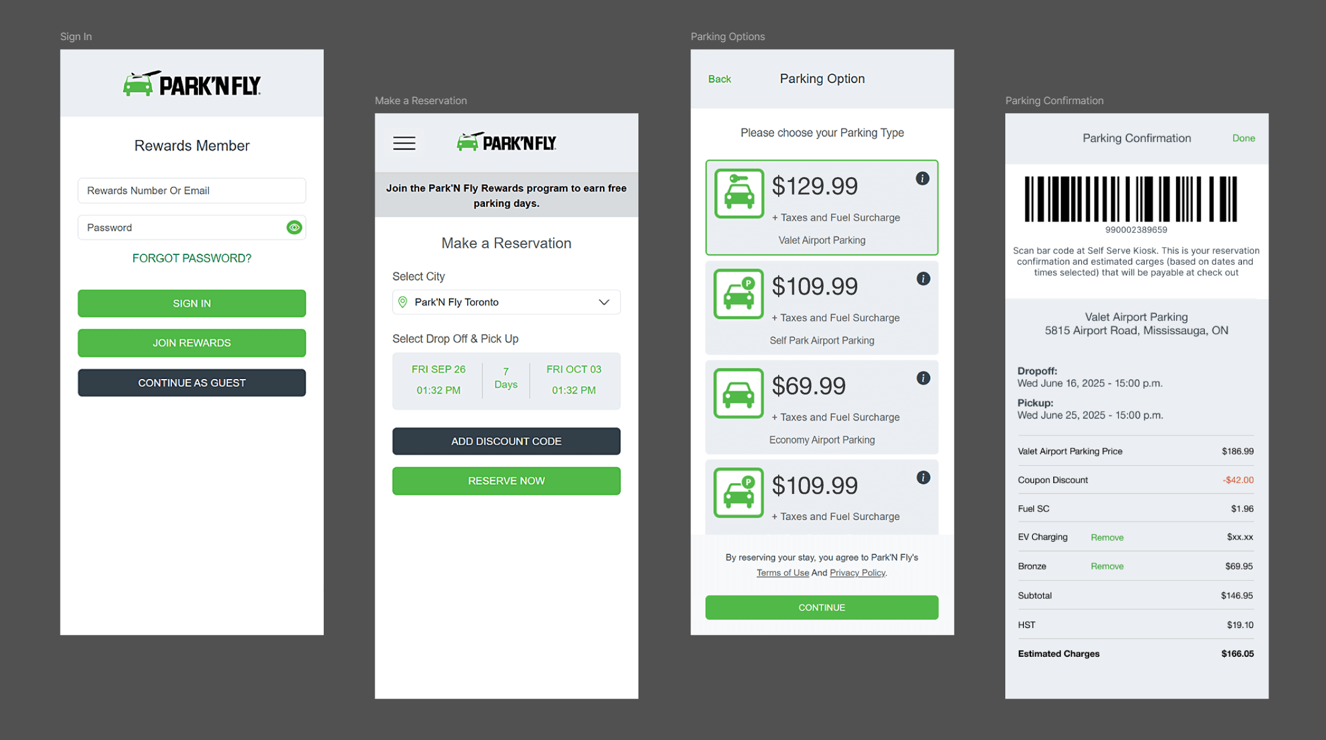Click info icon on $129.99 Valet option
Viewport: 1326px width, 740px height.
click(922, 178)
